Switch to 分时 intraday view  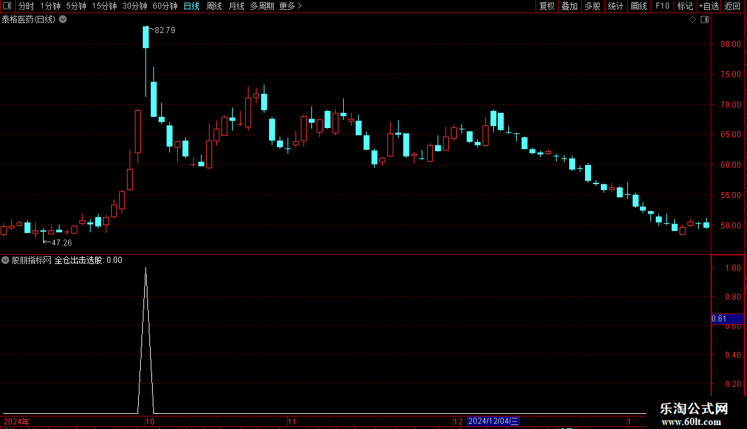tap(26, 6)
